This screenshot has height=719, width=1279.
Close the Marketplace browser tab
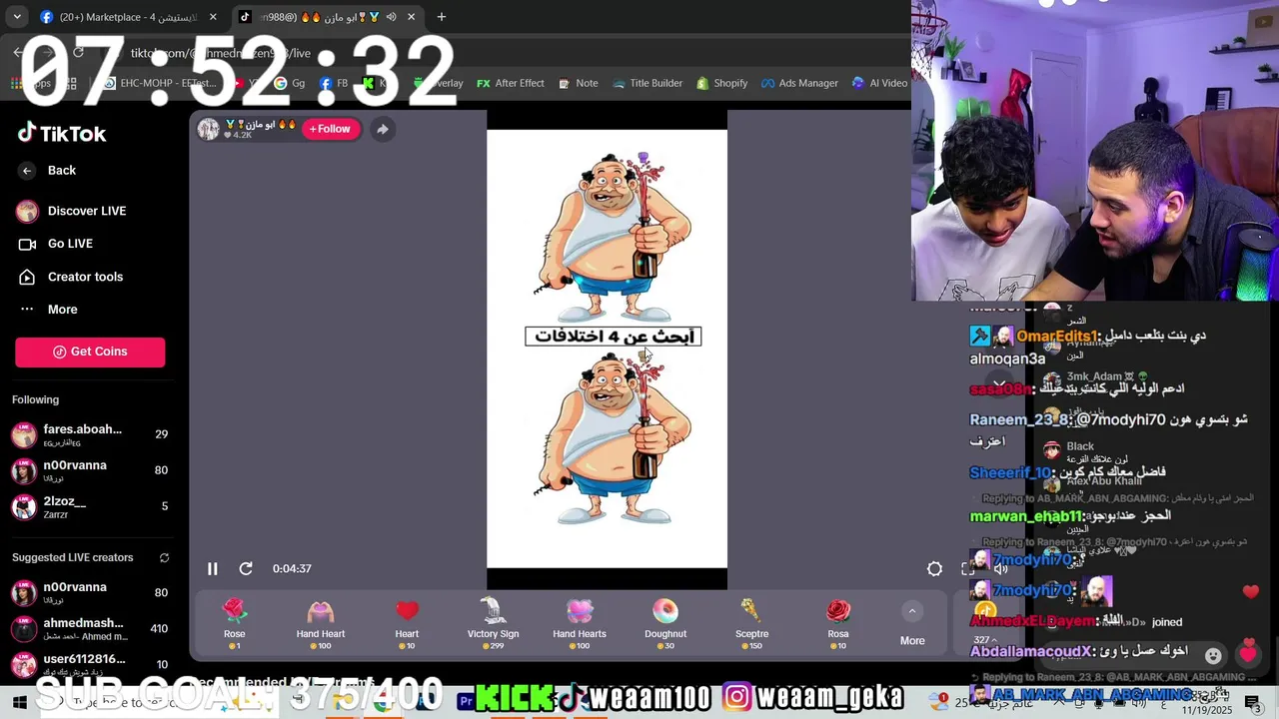(213, 17)
